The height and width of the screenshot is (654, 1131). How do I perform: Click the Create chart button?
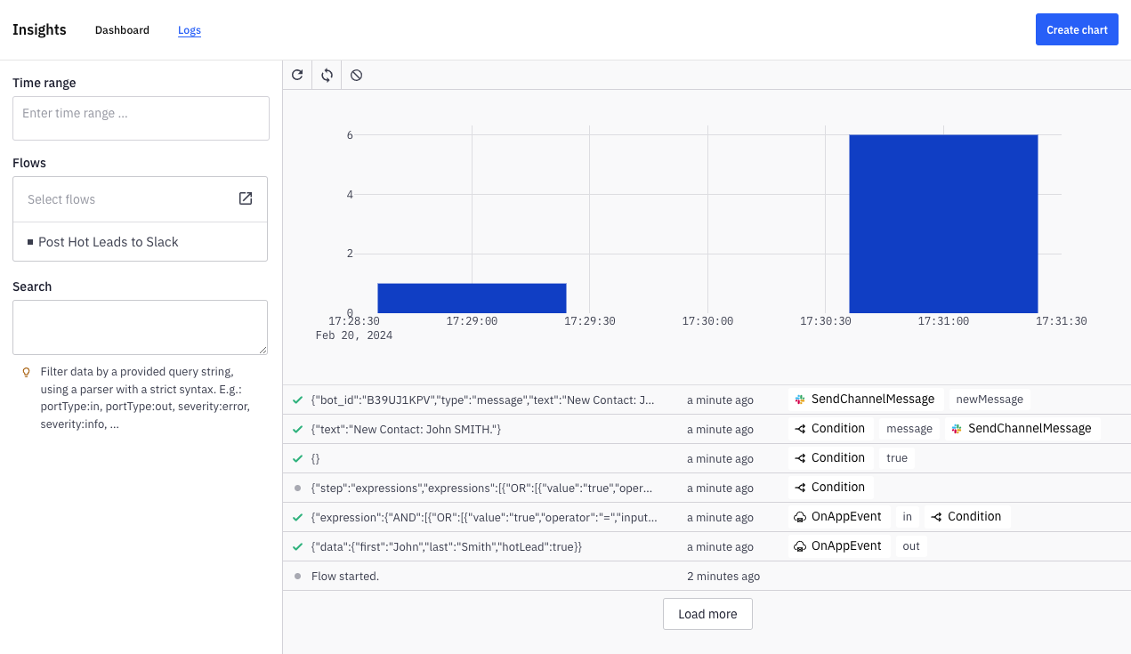point(1077,29)
